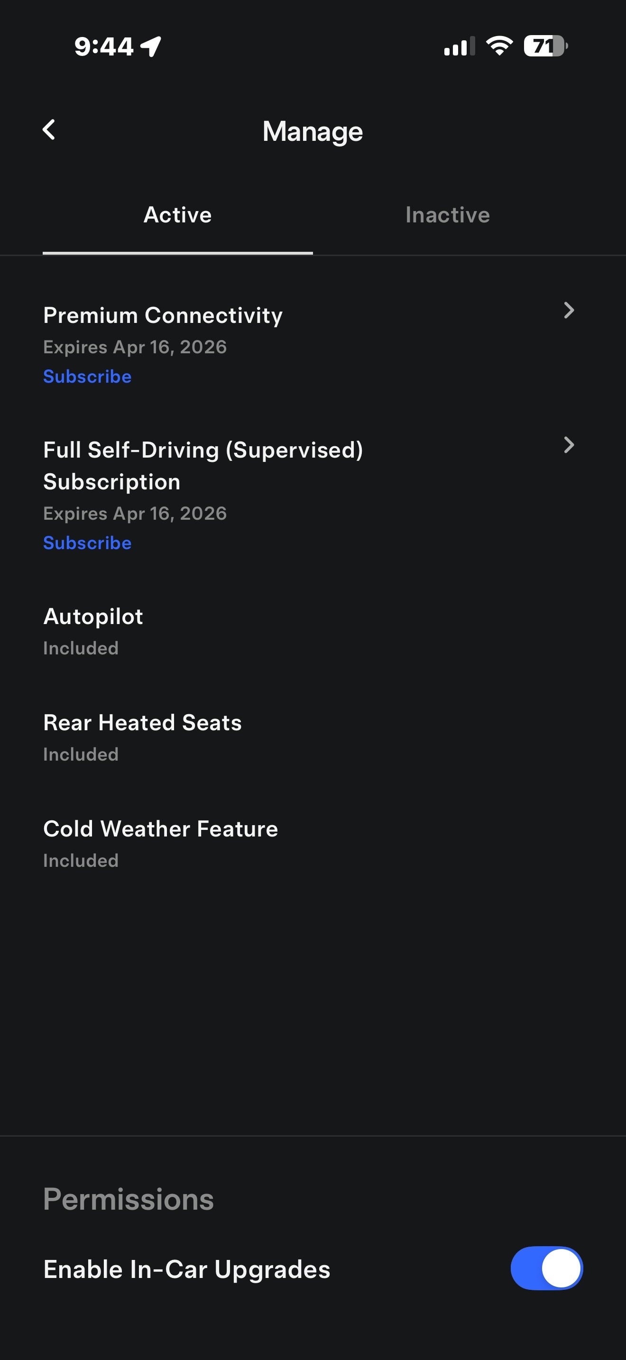This screenshot has height=1360, width=626.
Task: Select the Rear Heated Seats item
Action: pos(143,723)
